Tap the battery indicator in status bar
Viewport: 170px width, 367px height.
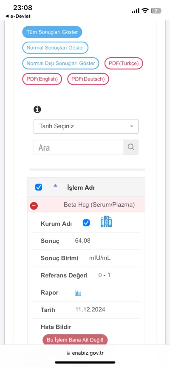[x=156, y=11]
